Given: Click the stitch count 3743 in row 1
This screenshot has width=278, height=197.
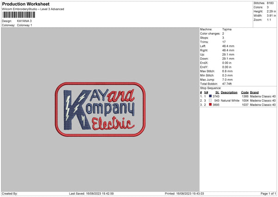Looking at the screenshot, I should point(216,96).
